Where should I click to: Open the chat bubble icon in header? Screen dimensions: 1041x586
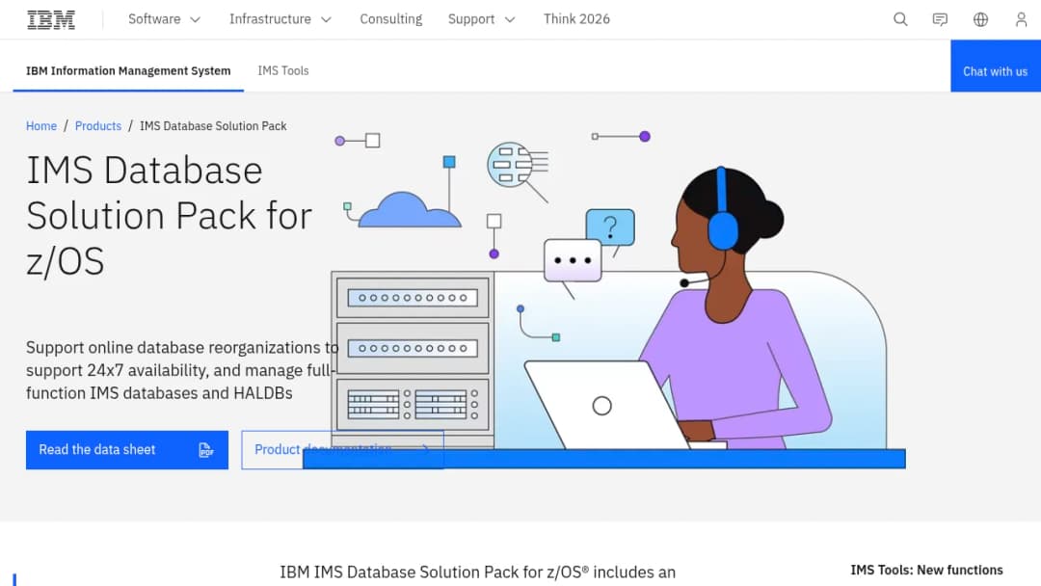(x=940, y=19)
